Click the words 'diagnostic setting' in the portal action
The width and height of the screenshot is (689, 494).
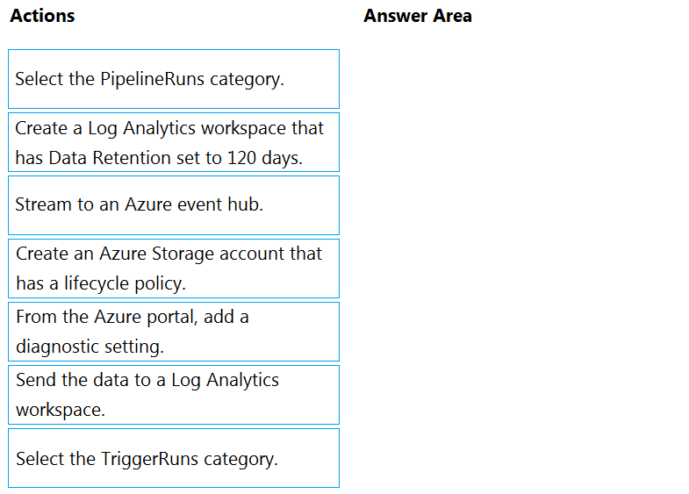pos(90,347)
